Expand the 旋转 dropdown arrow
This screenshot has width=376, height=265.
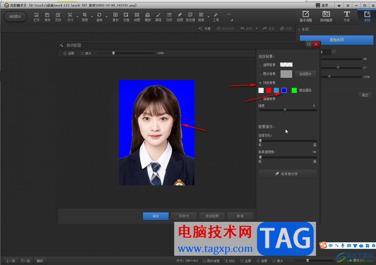[x=107, y=17]
